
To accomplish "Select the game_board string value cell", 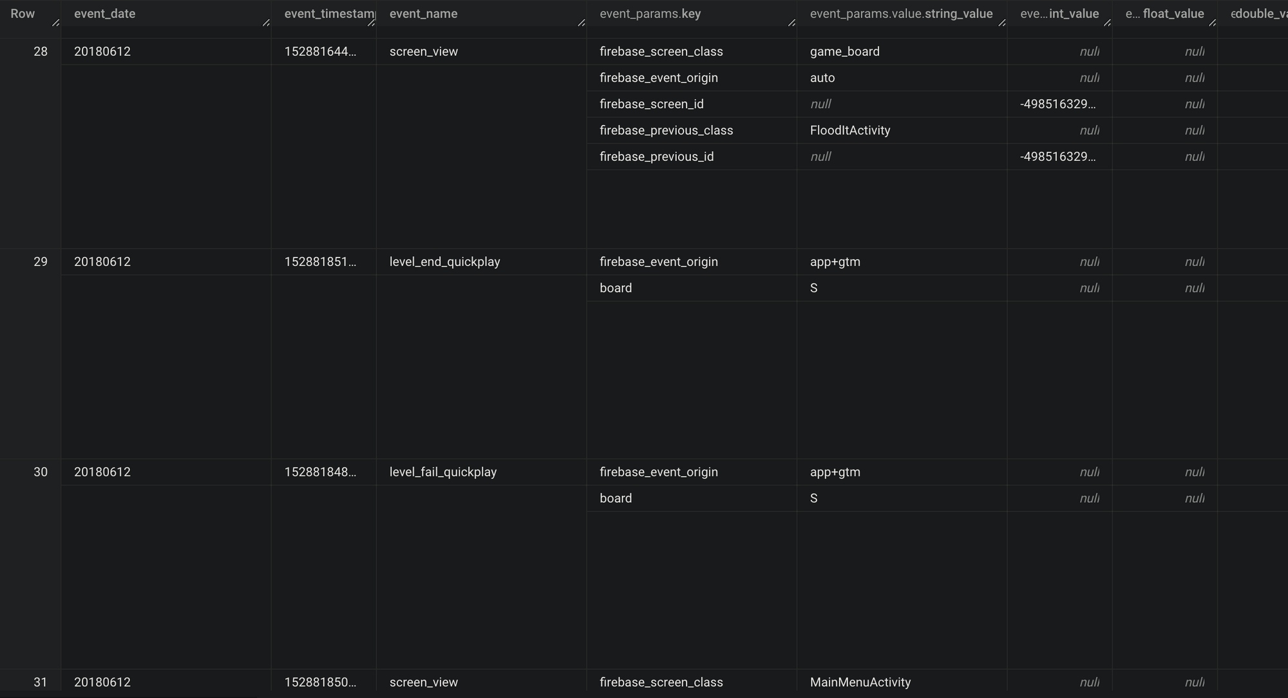I will [902, 52].
